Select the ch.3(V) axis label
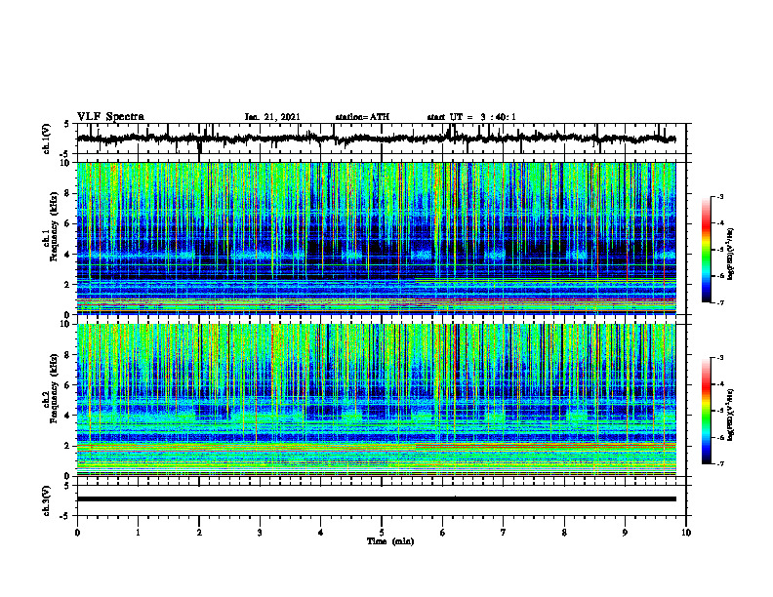Screen dimensions: 773x597 click(47, 501)
